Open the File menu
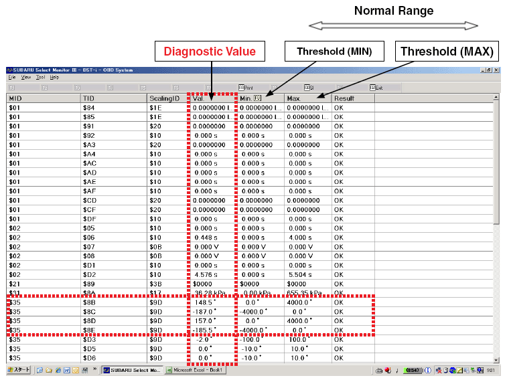The image size is (507, 382). point(12,78)
